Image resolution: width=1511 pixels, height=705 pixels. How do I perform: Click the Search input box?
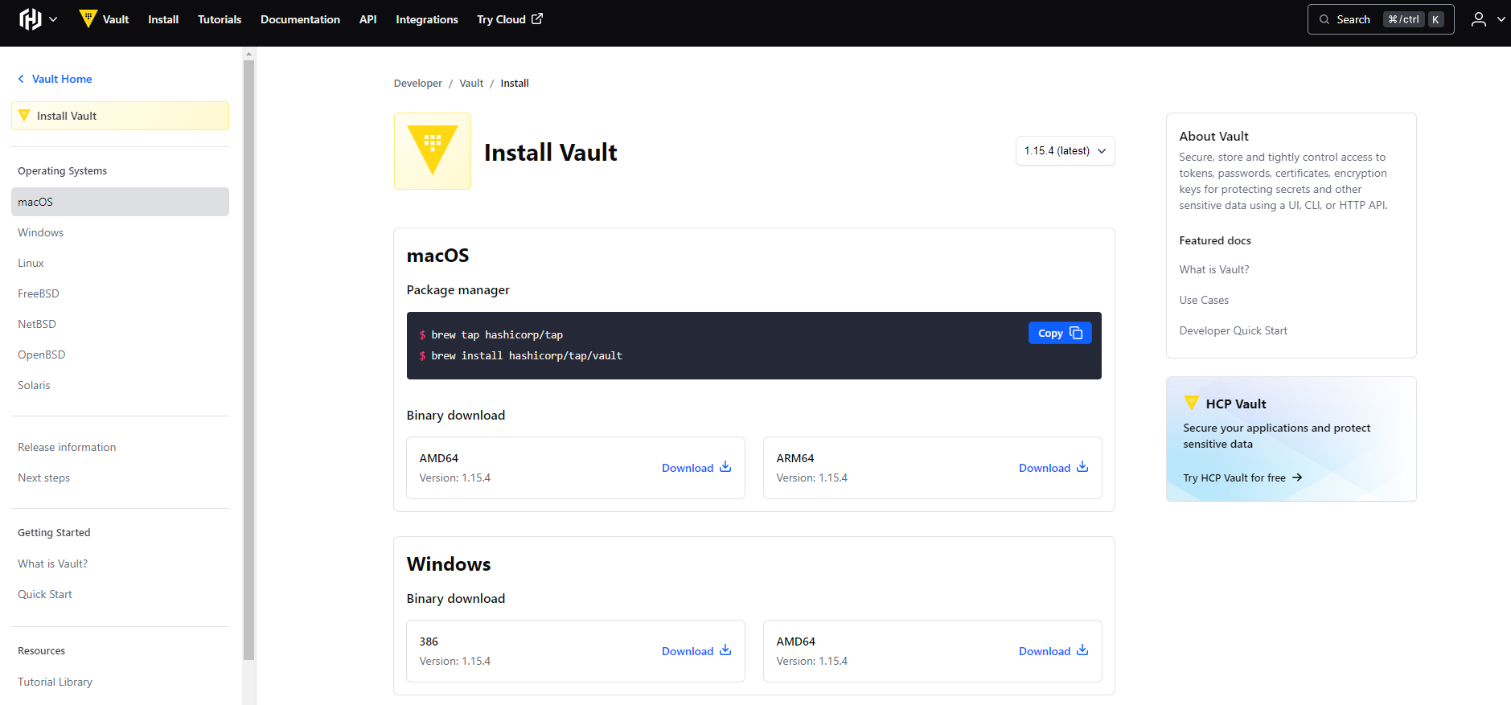click(x=1380, y=19)
